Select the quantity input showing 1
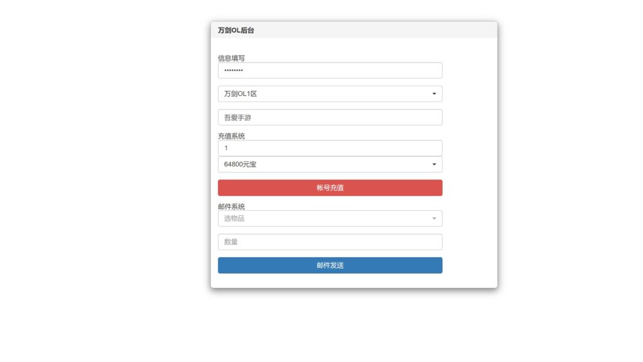 [330, 147]
